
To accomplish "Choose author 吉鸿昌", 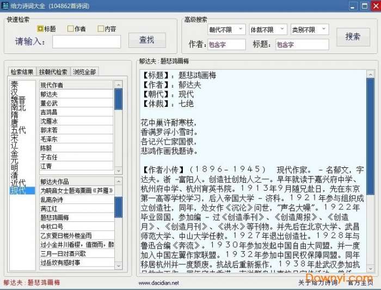I will pos(77,112).
